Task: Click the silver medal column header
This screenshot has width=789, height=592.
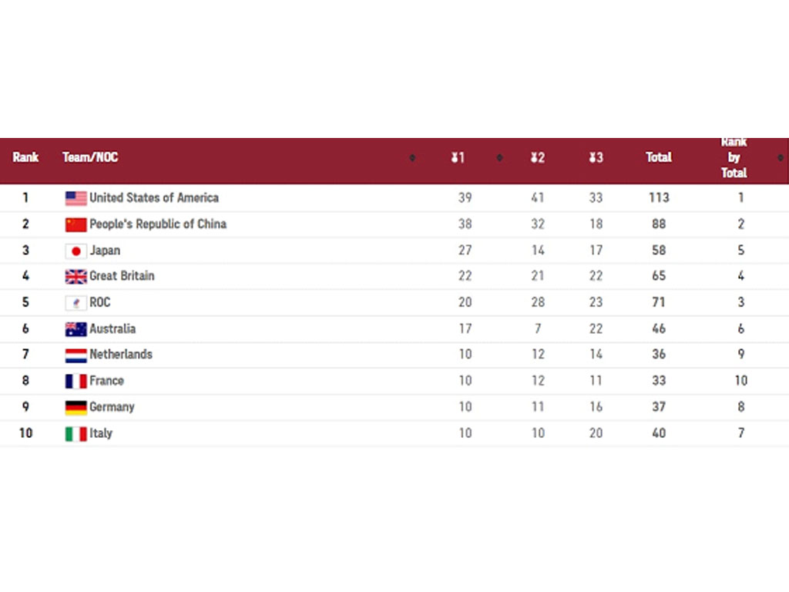Action: pyautogui.click(x=537, y=158)
